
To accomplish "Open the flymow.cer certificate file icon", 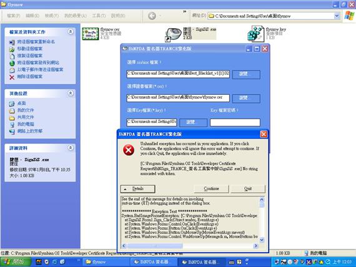I will tap(91, 34).
